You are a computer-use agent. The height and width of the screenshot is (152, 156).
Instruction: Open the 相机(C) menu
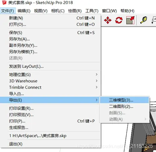point(58,11)
